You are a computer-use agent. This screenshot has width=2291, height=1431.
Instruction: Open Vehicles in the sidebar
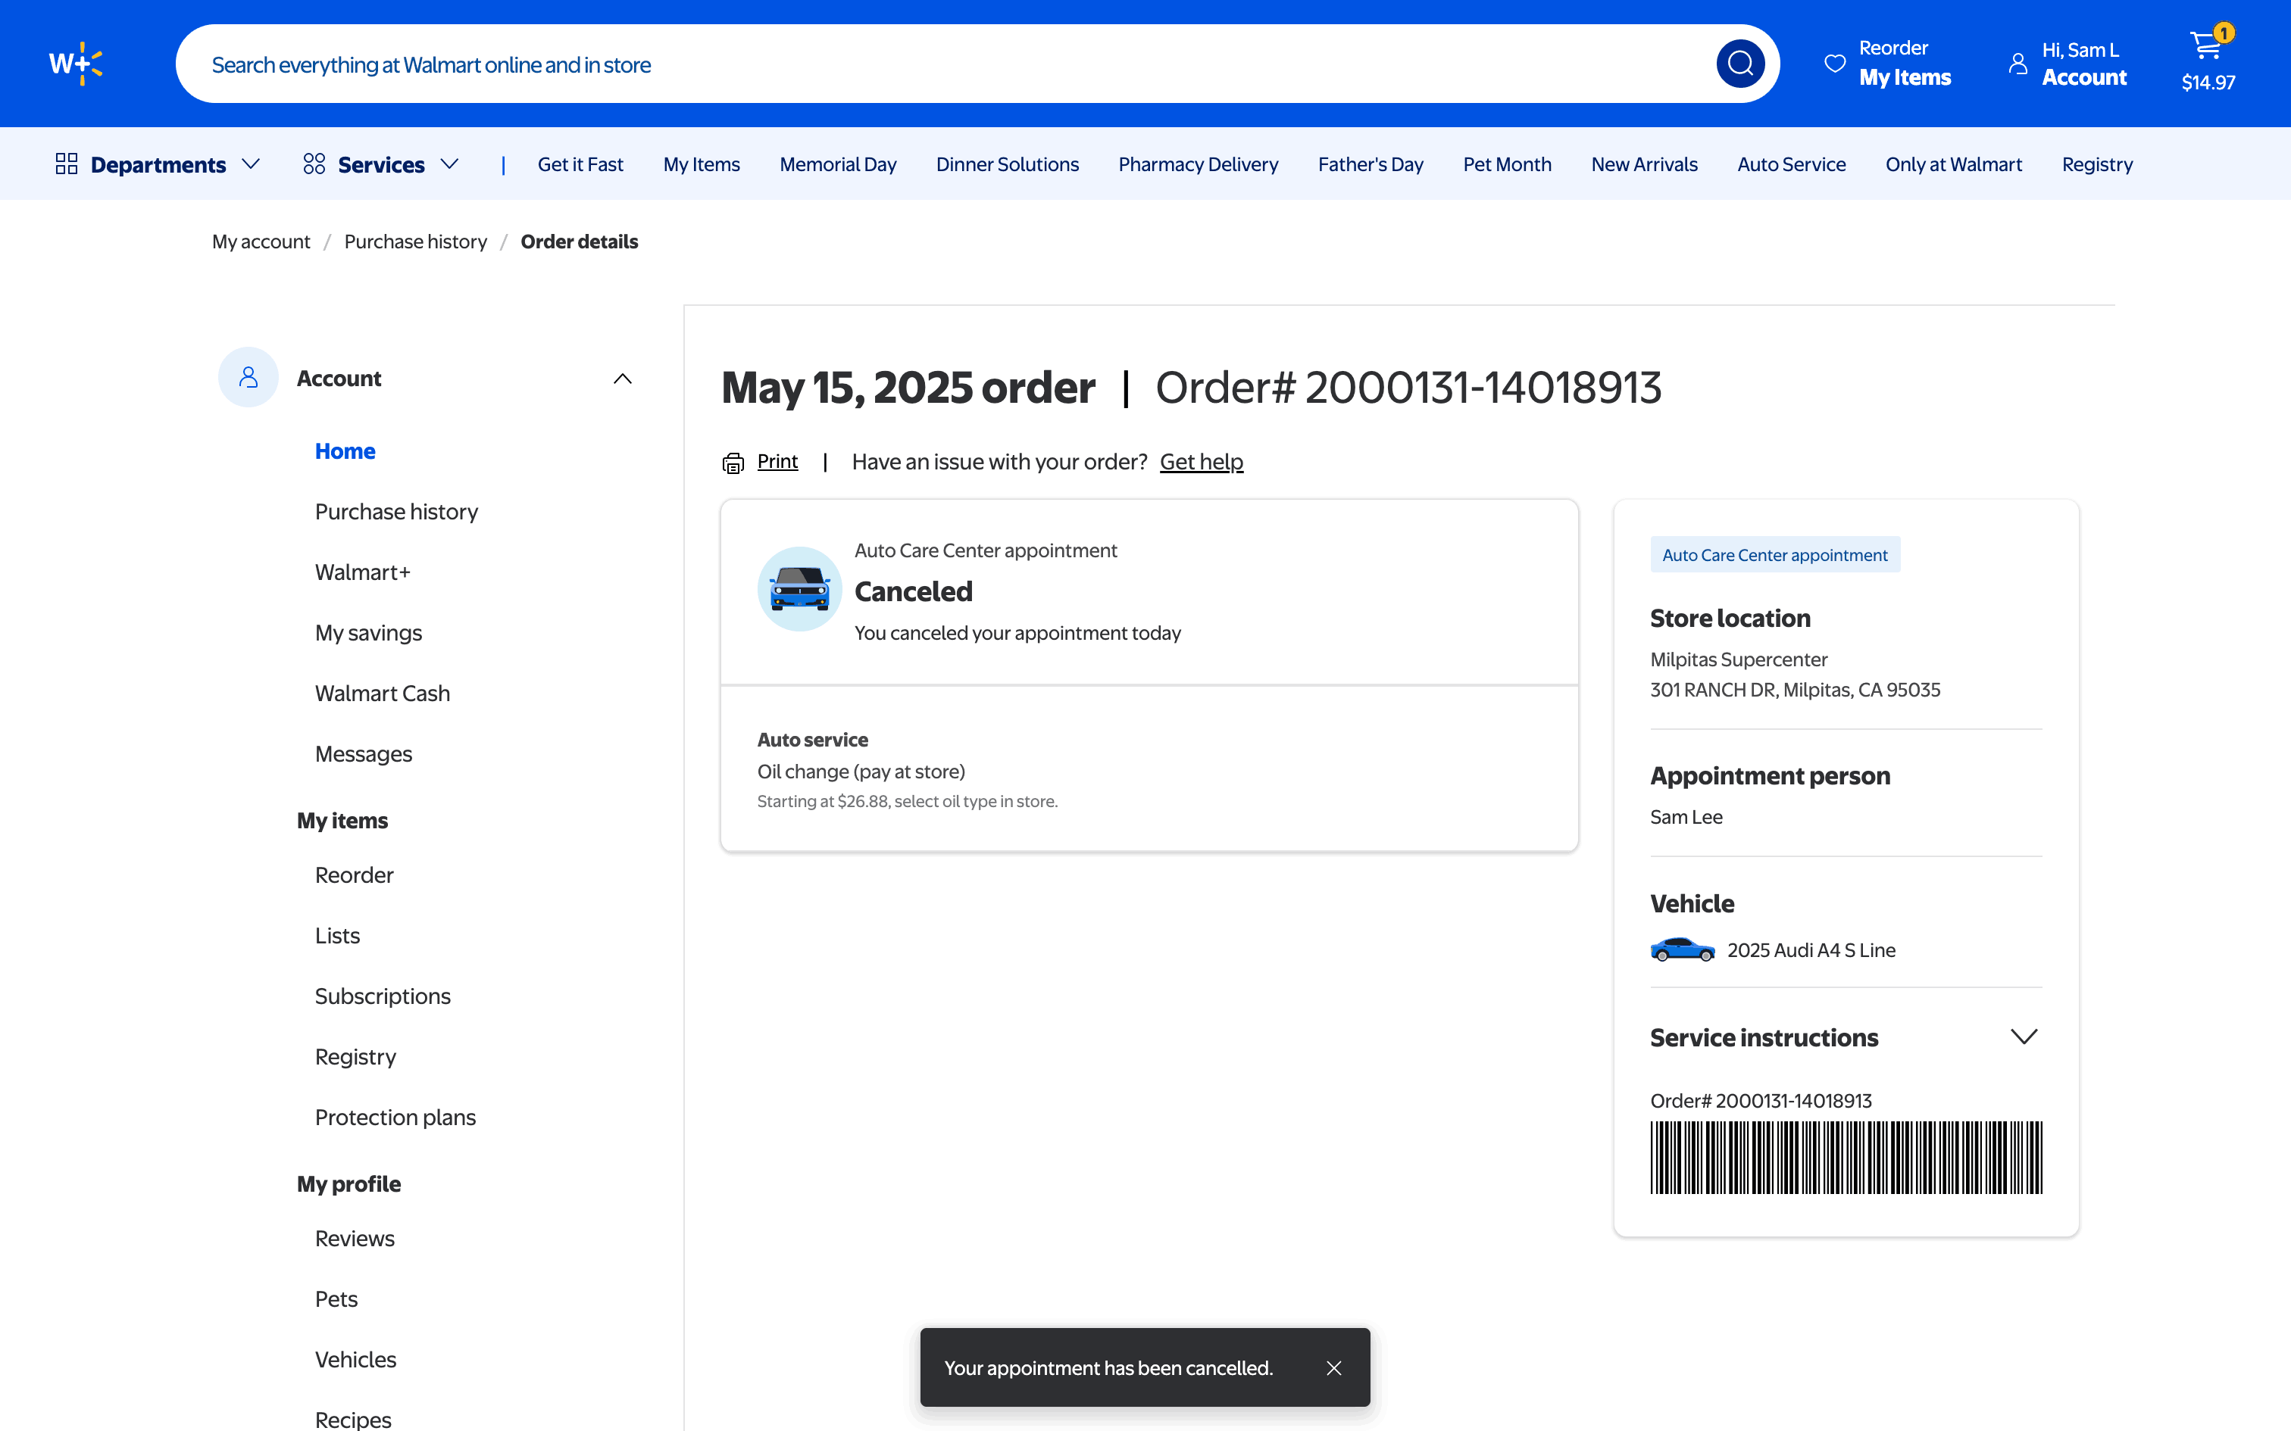355,1359
